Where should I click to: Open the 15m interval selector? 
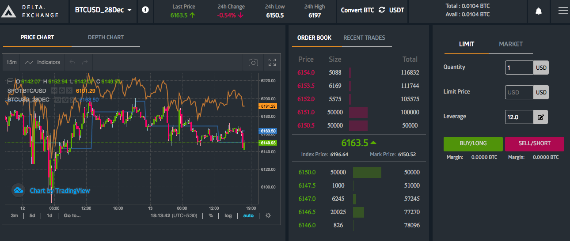11,62
